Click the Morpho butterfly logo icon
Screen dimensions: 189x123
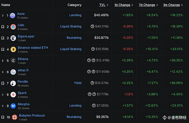(x=13, y=106)
